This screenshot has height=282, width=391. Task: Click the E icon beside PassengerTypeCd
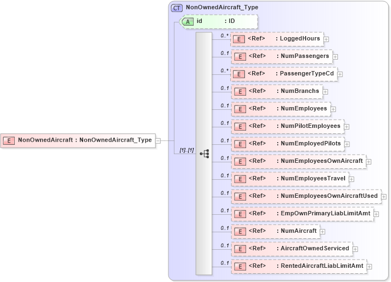point(238,74)
